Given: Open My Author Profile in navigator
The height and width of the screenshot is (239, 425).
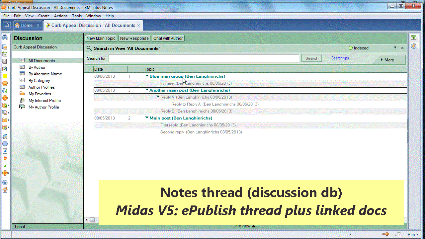Looking at the screenshot, I should [43, 107].
